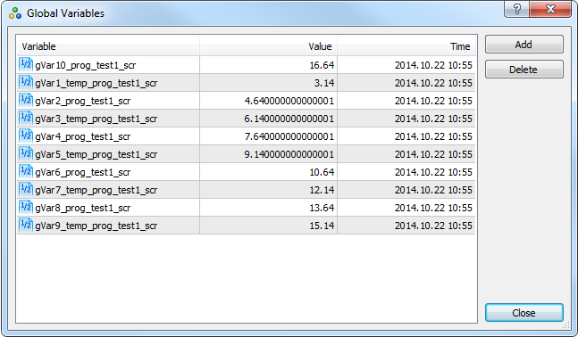Sort by the Variable column header
The width and height of the screenshot is (578, 337).
pyautogui.click(x=108, y=46)
